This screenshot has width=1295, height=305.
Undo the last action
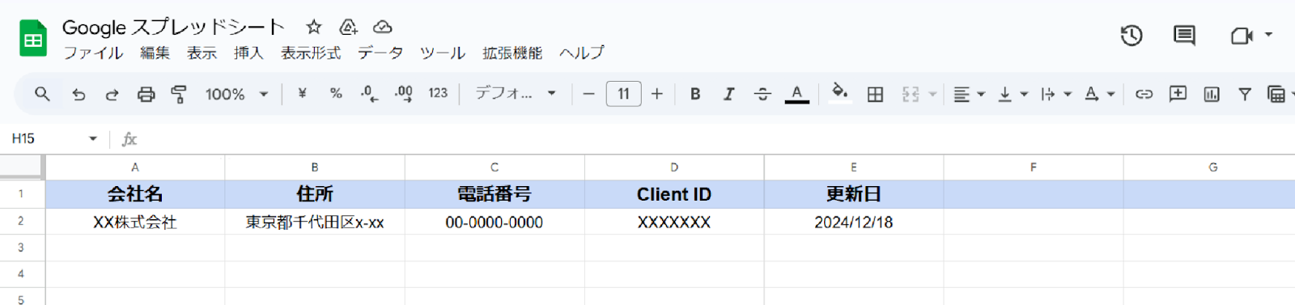click(x=79, y=95)
